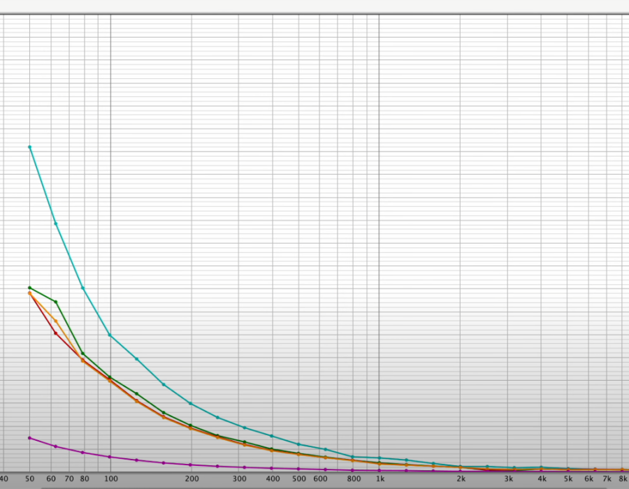
Task: Select the "100" frequency axis label
Action: coord(111,479)
